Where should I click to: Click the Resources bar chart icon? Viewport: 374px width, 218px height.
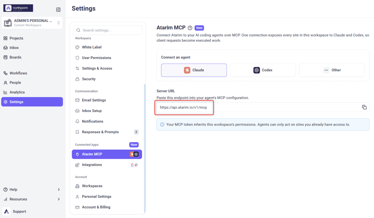5,199
